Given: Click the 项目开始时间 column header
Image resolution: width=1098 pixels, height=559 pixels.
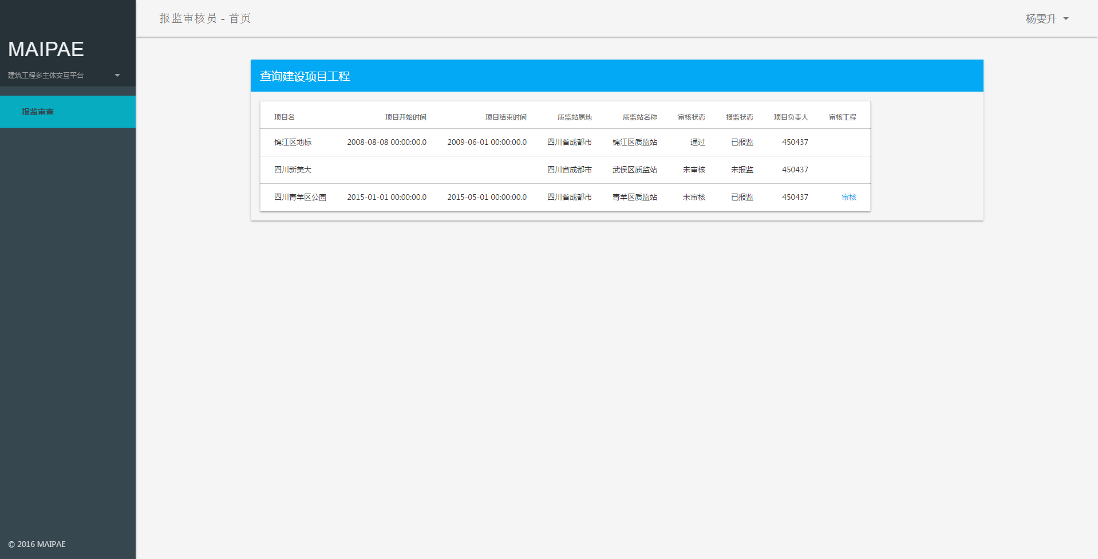Looking at the screenshot, I should pos(405,117).
